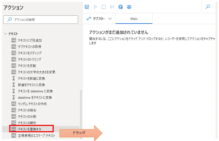The image size is (219, 141).
Task: Click the actions panel vertical scrollbar
Action: click(x=81, y=111)
